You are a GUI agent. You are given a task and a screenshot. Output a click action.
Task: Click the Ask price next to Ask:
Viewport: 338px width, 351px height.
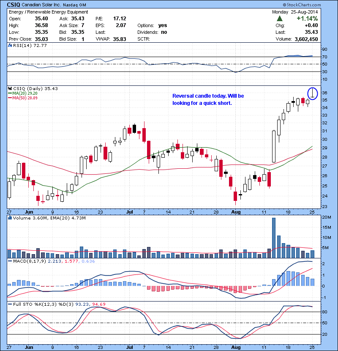(x=78, y=19)
